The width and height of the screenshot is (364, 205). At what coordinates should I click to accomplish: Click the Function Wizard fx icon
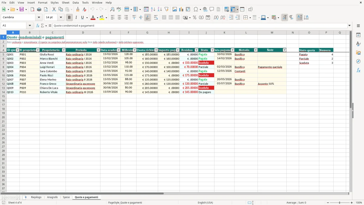(x=38, y=26)
